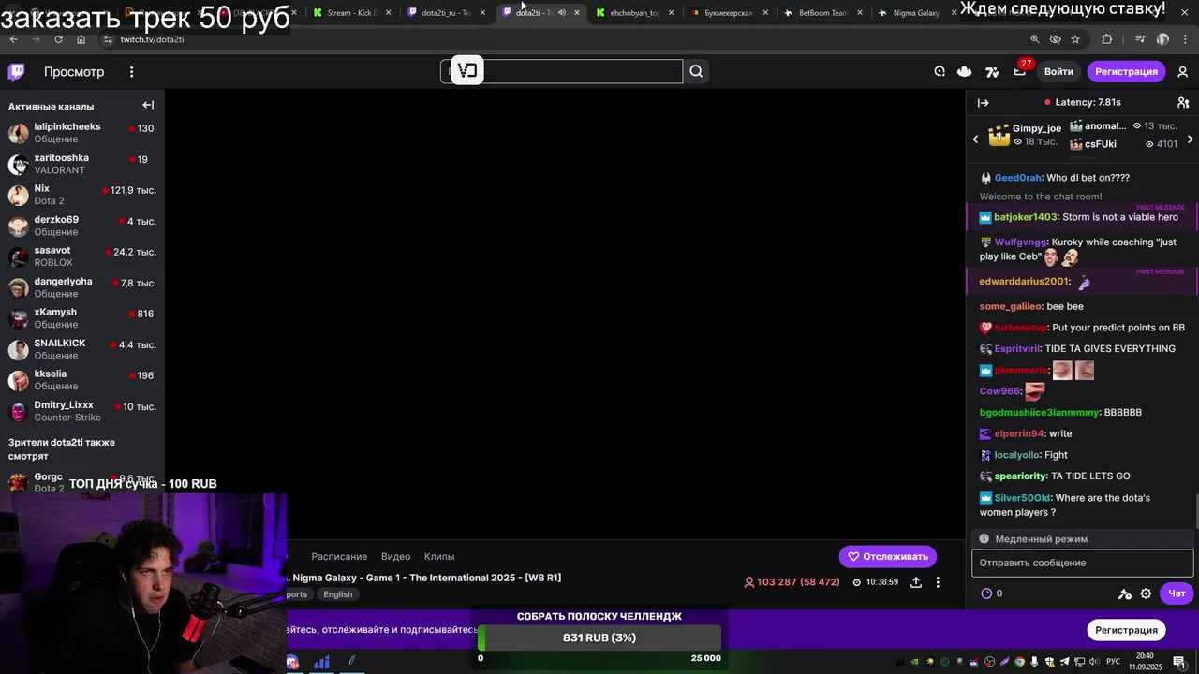Click the top Регистрация button
Image resolution: width=1199 pixels, height=674 pixels.
point(1126,71)
